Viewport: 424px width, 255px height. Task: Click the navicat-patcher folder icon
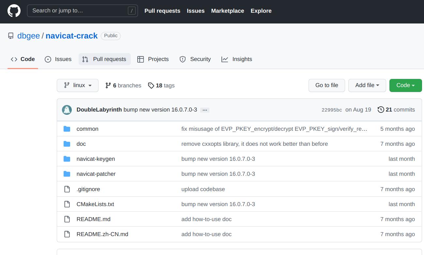67,174
